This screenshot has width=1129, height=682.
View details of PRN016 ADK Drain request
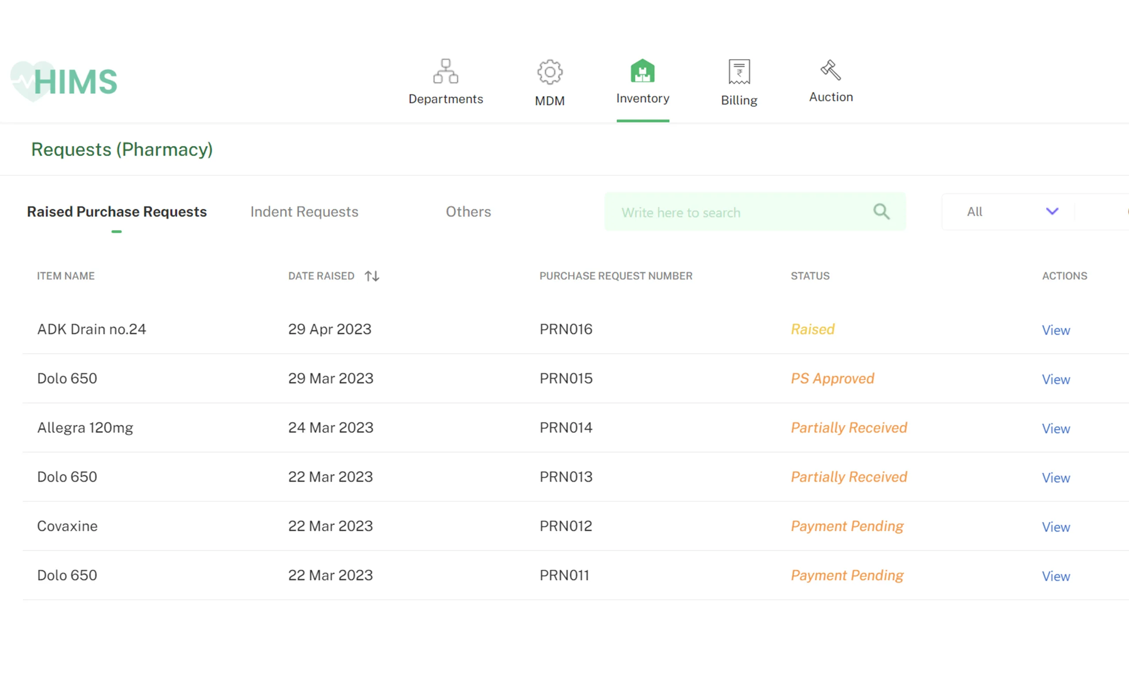(x=1055, y=330)
